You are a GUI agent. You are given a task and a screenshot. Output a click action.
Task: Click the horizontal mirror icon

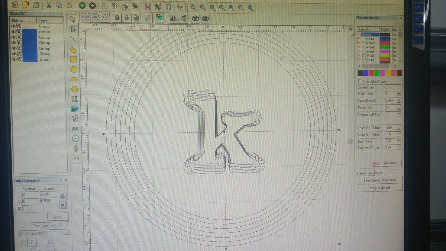coord(174,17)
